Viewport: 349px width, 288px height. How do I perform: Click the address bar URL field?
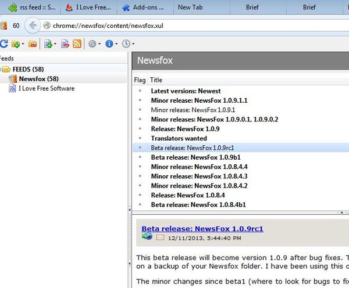174,26
